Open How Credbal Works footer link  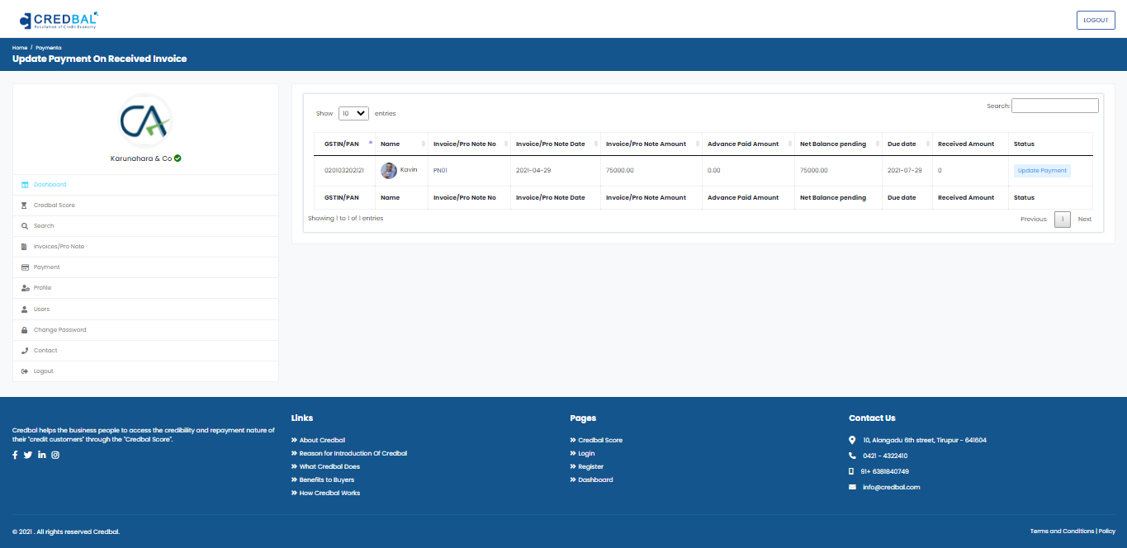tap(329, 494)
